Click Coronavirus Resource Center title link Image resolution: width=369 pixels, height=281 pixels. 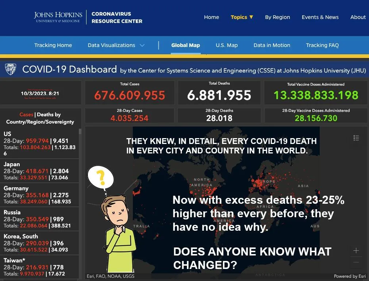(x=117, y=17)
